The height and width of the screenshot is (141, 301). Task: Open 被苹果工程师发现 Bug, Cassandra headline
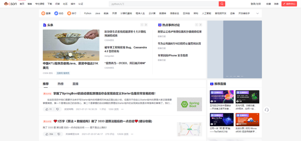[126, 49]
